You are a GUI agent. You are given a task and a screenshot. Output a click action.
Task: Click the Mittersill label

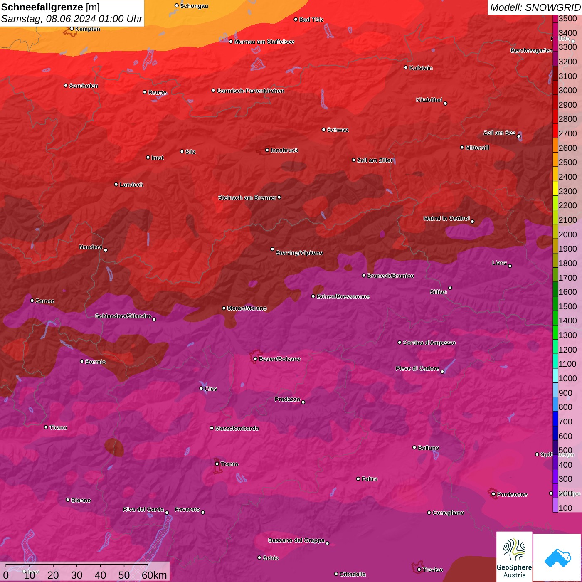[477, 148]
